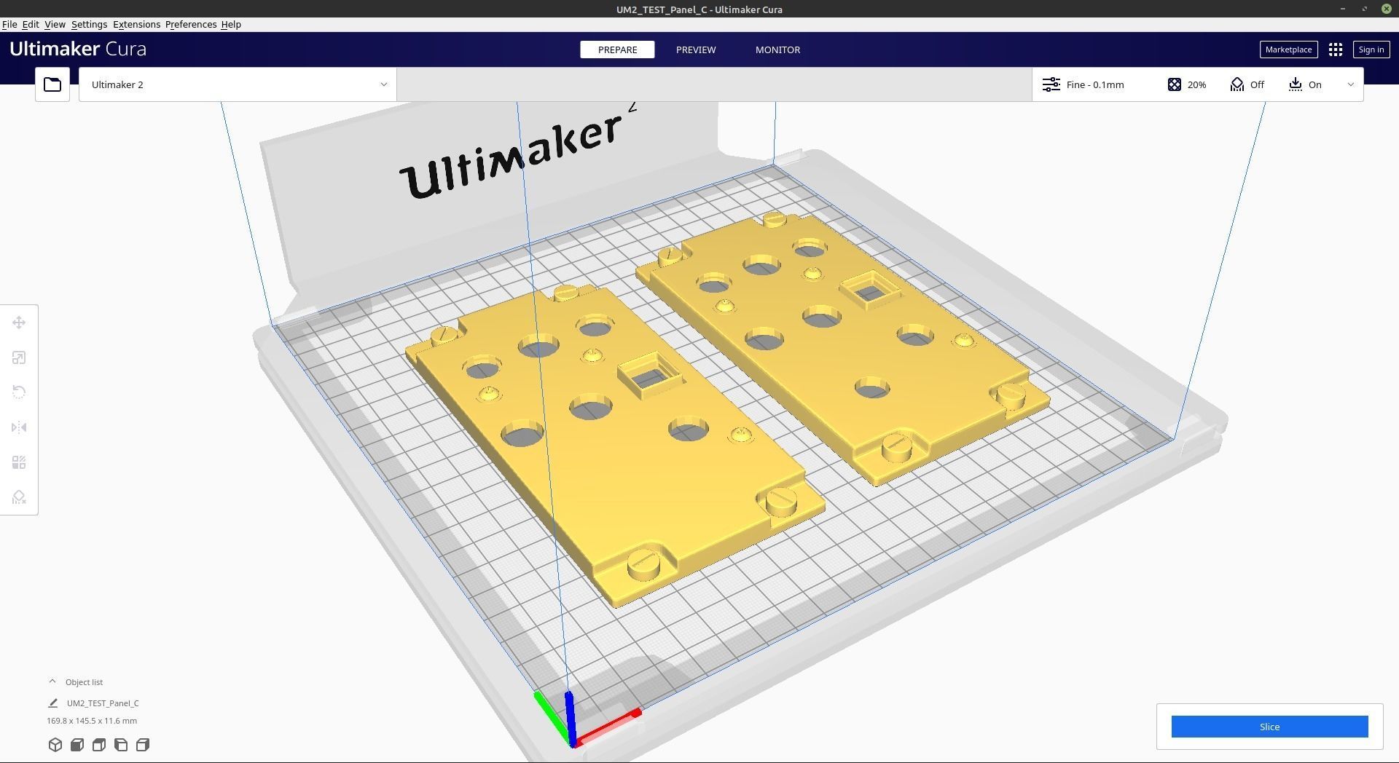Viewport: 1399px width, 763px height.
Task: Select the Rotate tool
Action: coord(19,392)
